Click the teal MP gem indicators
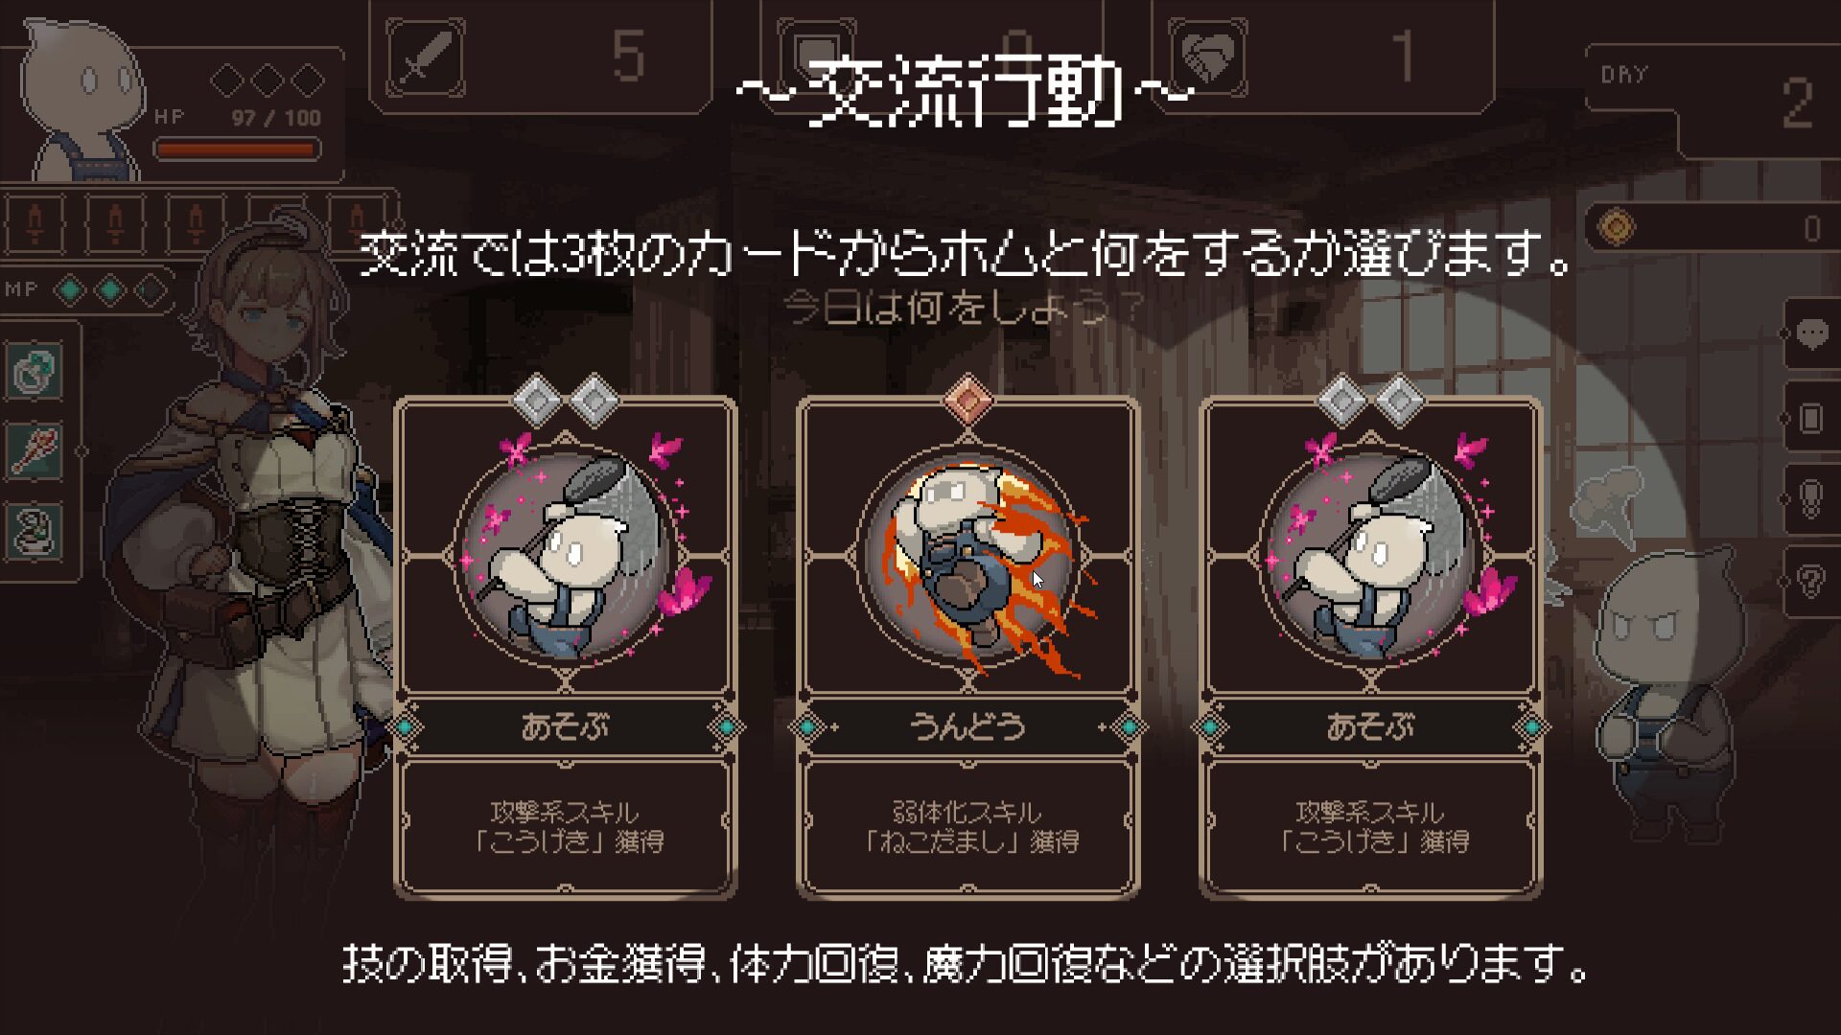 pyautogui.click(x=110, y=288)
